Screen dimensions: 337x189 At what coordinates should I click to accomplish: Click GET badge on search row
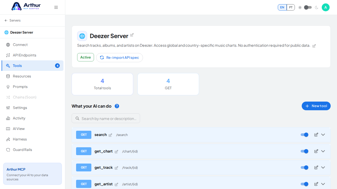(84, 135)
